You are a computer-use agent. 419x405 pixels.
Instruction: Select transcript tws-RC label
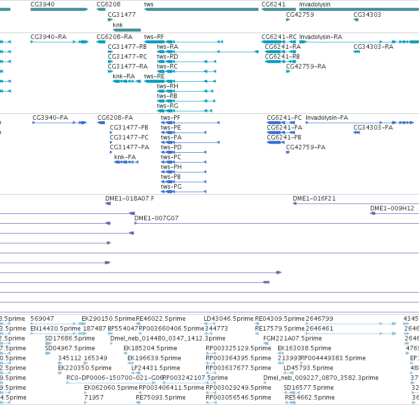click(167, 67)
